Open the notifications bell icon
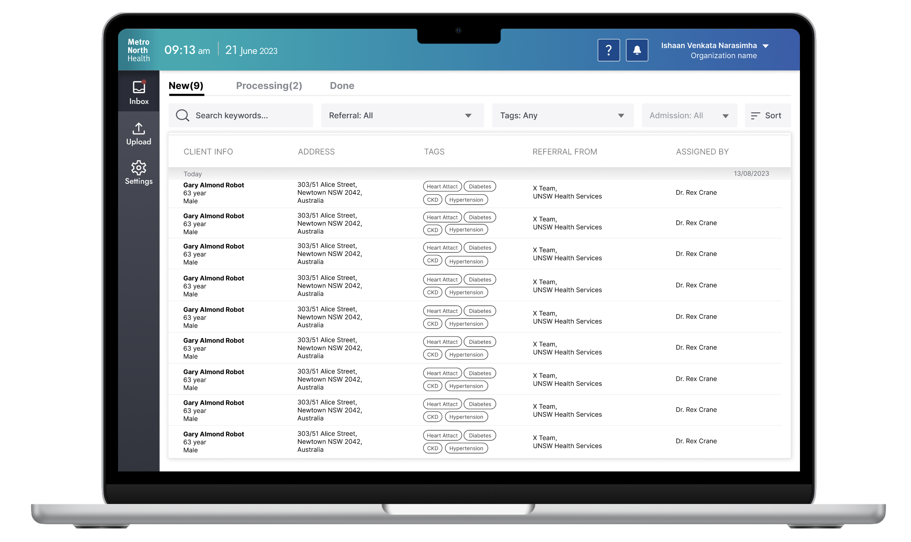This screenshot has height=542, width=911. tap(637, 50)
